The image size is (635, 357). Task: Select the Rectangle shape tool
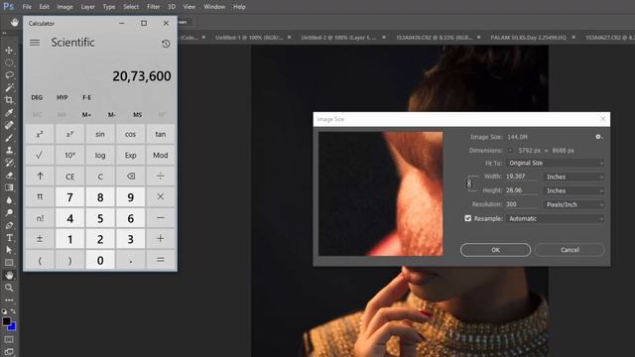coord(9,263)
